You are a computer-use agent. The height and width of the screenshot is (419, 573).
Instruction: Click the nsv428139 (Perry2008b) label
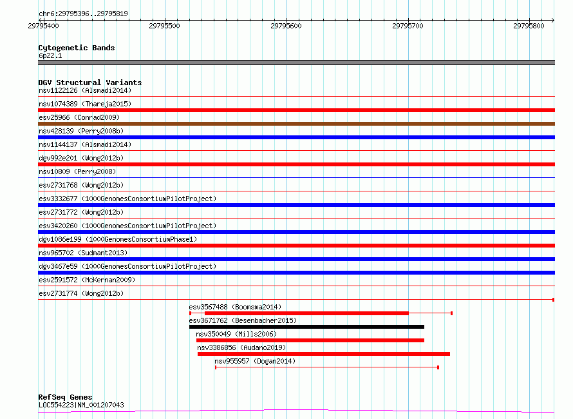coord(81,131)
